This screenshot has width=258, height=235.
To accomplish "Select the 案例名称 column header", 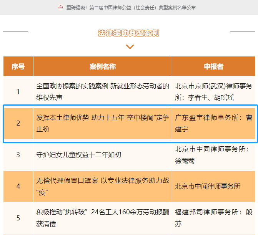I will click(103, 66).
